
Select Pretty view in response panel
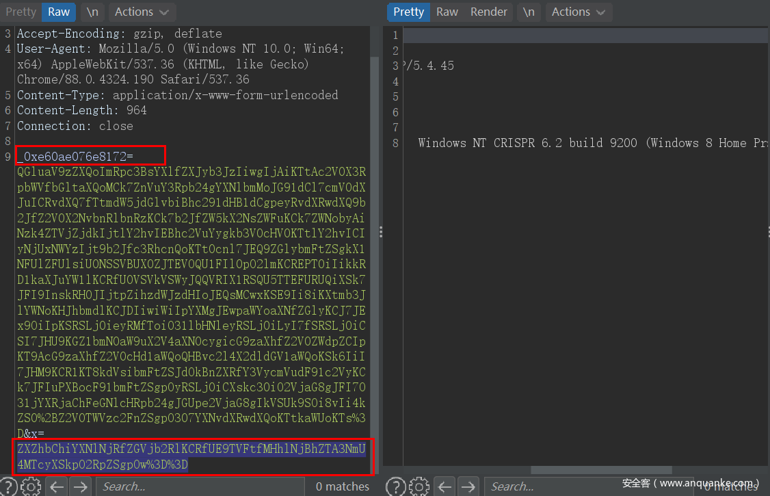pyautogui.click(x=409, y=12)
